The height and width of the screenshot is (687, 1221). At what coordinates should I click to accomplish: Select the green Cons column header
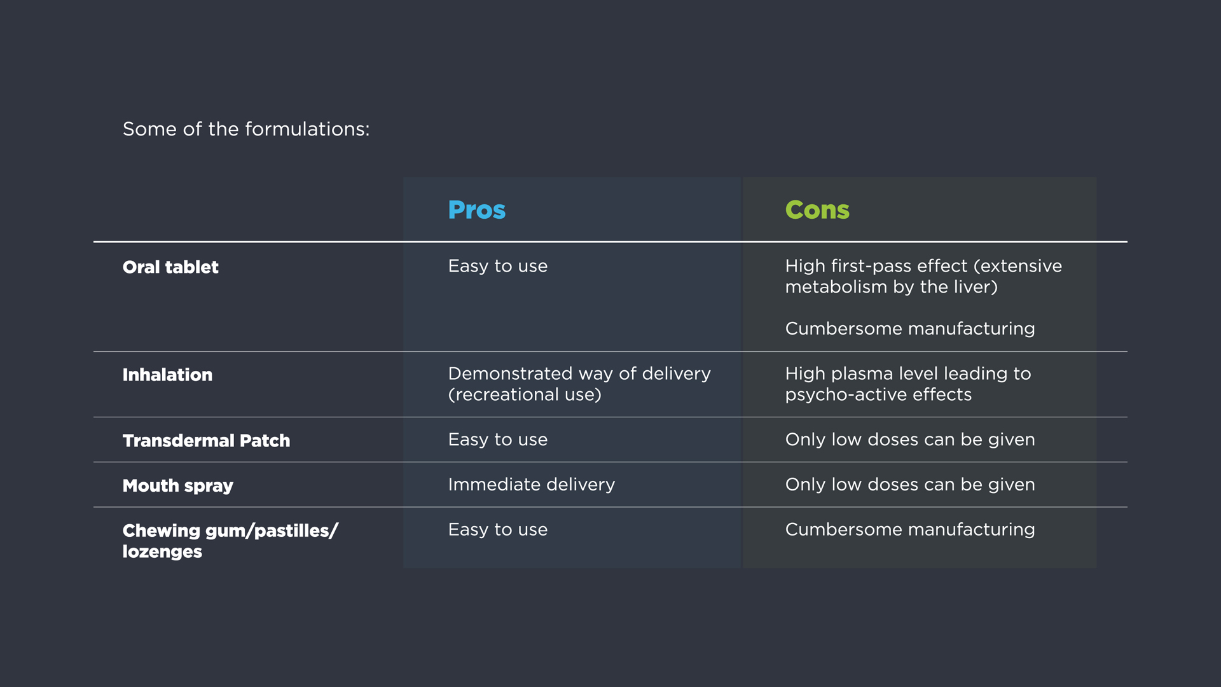coord(817,210)
